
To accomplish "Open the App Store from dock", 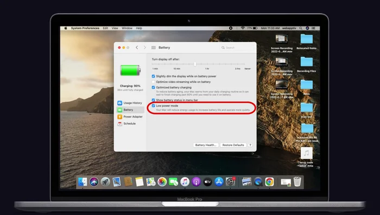I will click(219, 181).
